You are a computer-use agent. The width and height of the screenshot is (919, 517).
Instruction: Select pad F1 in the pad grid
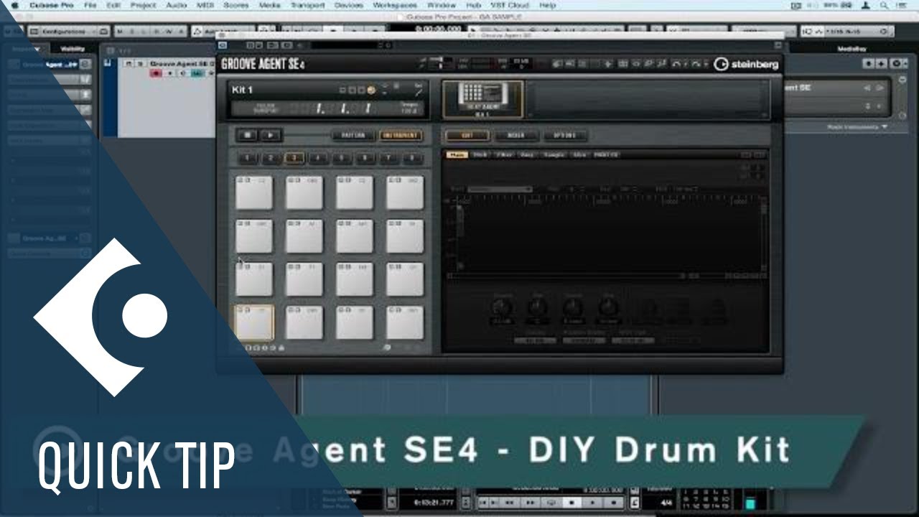tap(304, 279)
